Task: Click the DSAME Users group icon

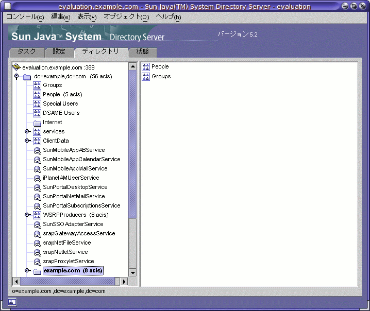Action: pyautogui.click(x=37, y=113)
